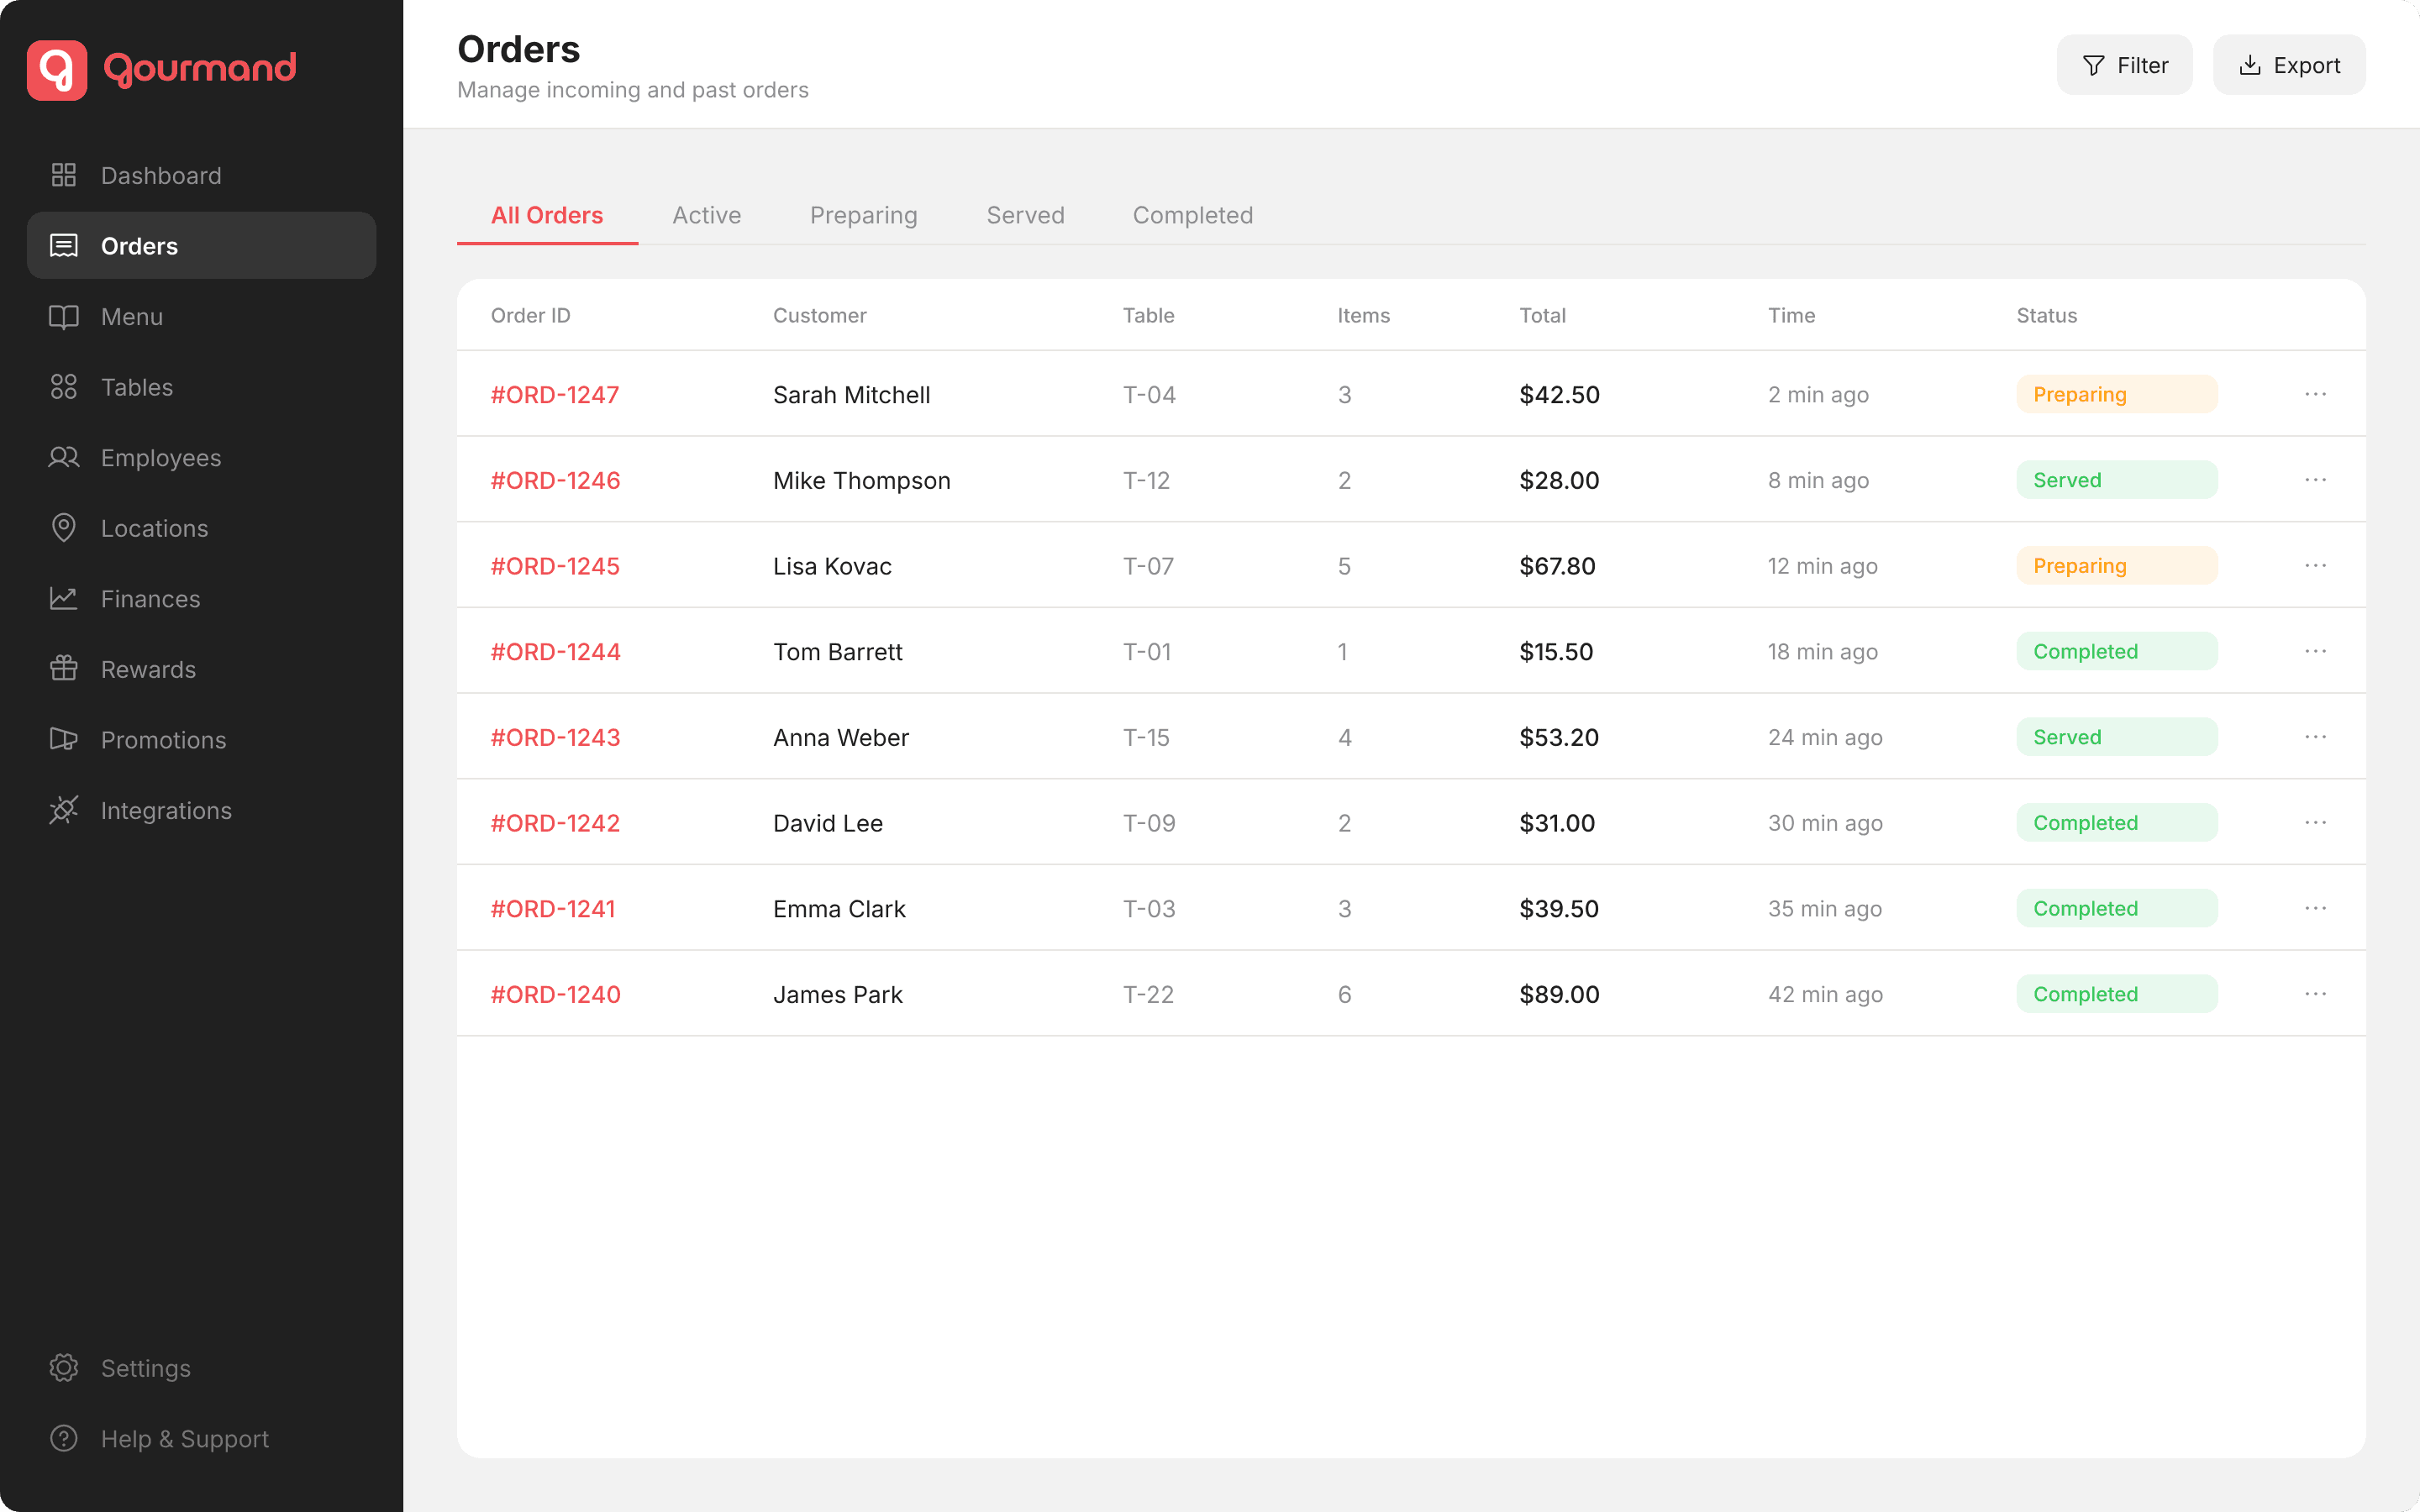The image size is (2420, 1512).
Task: Open order link #ORD-1246
Action: click(x=555, y=480)
